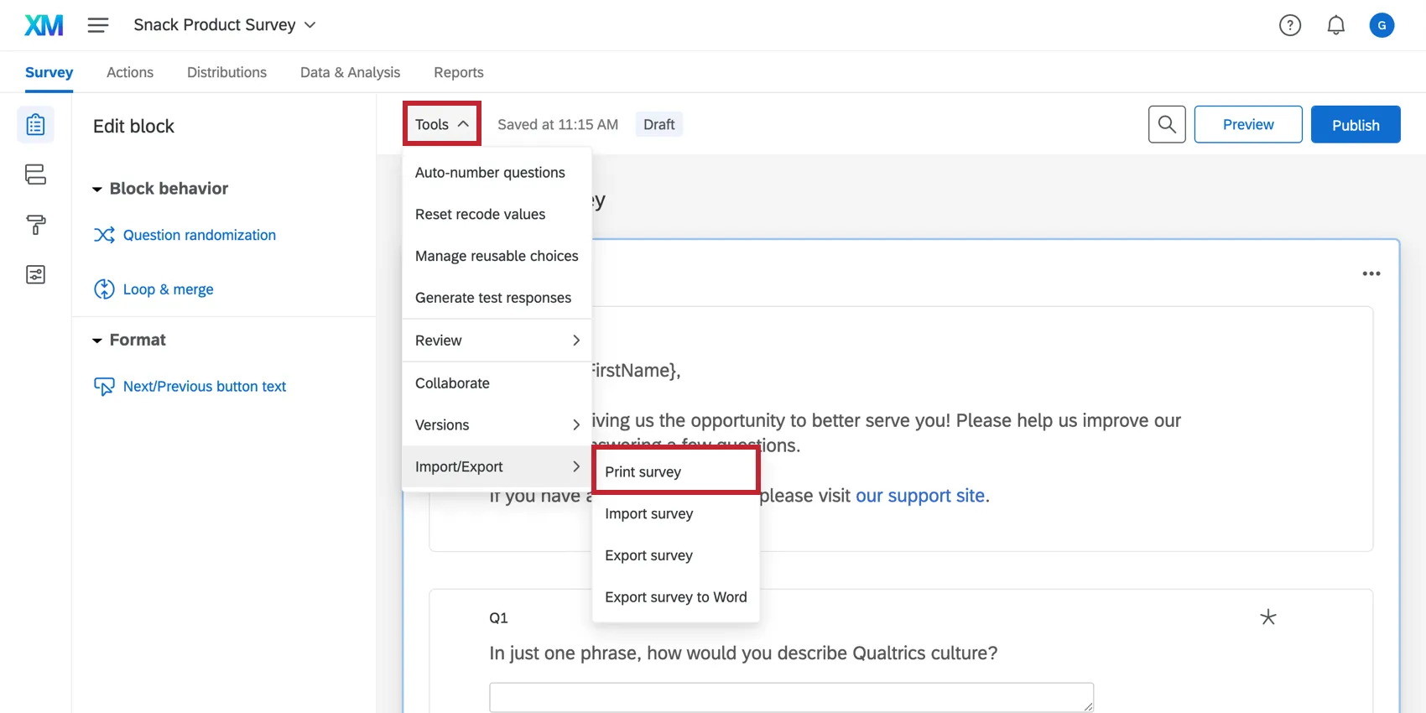The image size is (1426, 713).
Task: Open the hamburger navigation menu
Action: [98, 25]
